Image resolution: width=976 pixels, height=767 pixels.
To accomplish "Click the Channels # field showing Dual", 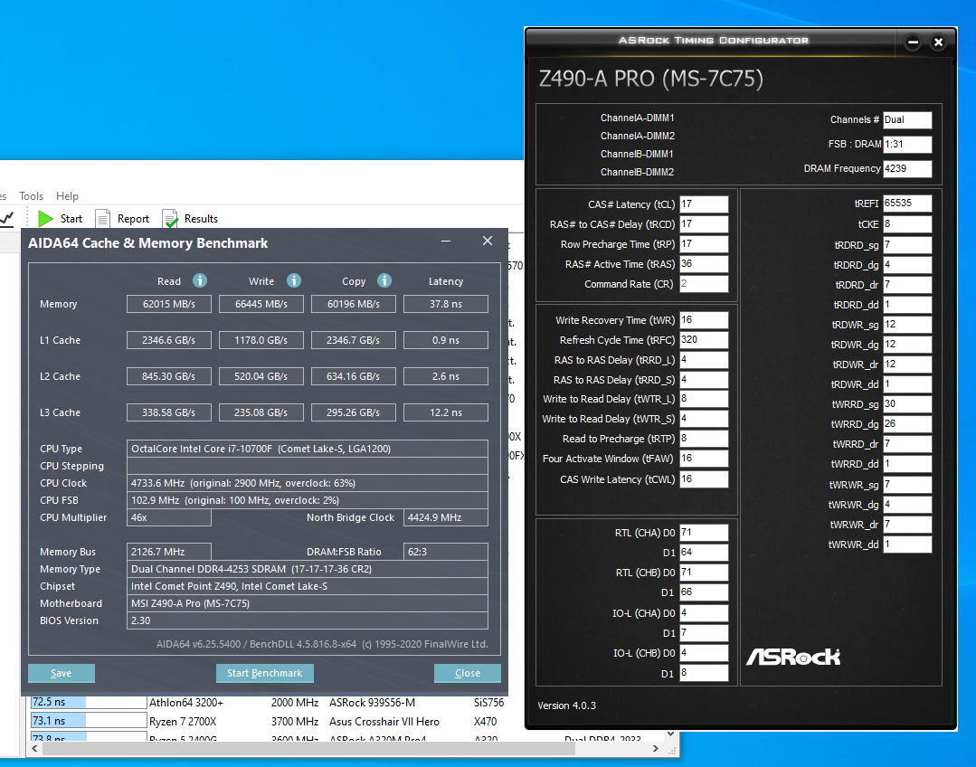I will [907, 120].
